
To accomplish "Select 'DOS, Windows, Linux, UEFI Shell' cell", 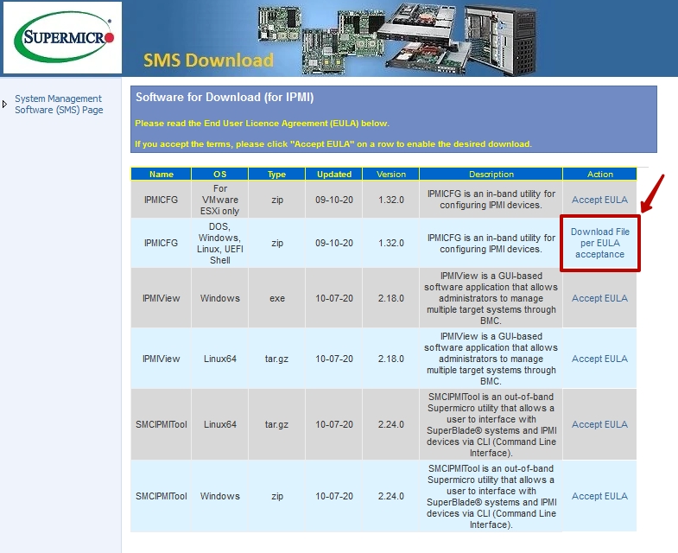I will point(219,243).
